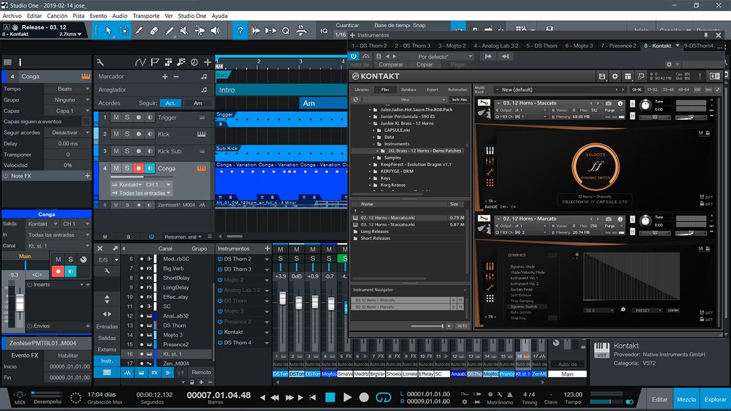Open the Tempo Beats dropdown
Image resolution: width=731 pixels, height=411 pixels.
tap(67, 89)
